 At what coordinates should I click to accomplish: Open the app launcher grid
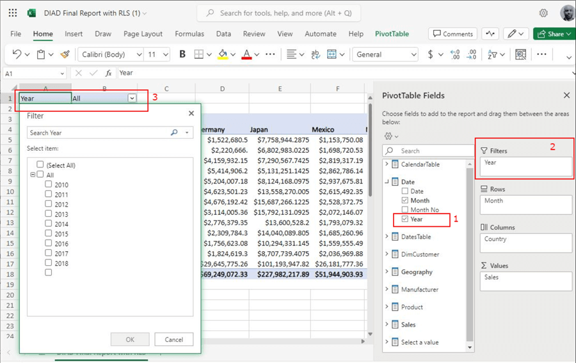coord(13,13)
